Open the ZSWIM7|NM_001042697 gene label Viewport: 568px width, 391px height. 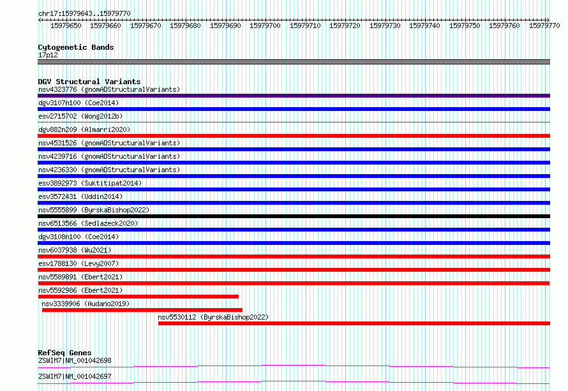point(75,376)
